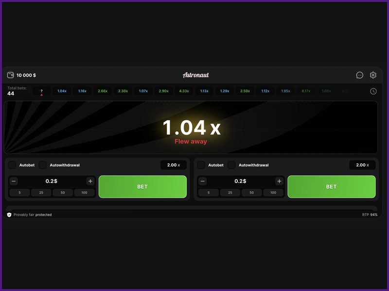Image resolution: width=389 pixels, height=291 pixels.
Task: Decrease left bet with minus button
Action: [x=14, y=181]
